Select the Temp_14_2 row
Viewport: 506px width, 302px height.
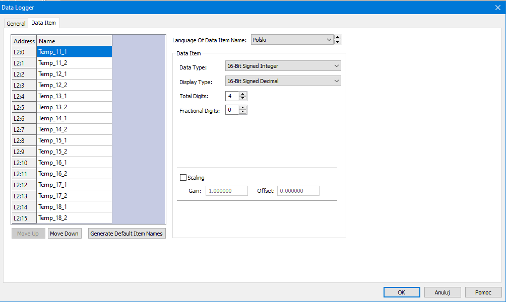click(x=74, y=129)
